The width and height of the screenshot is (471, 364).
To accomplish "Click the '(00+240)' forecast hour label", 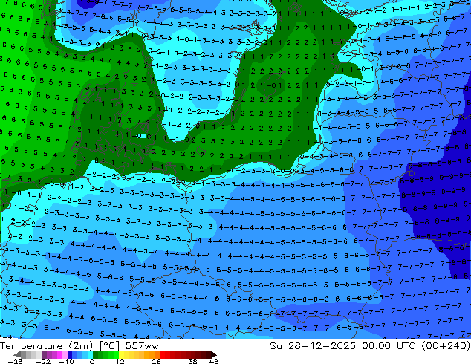I will point(446,346).
